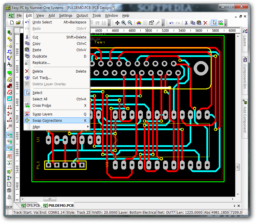This screenshot has height=223, width=256.
Task: Click the Autoroute nets icon
Action: coord(10,156)
